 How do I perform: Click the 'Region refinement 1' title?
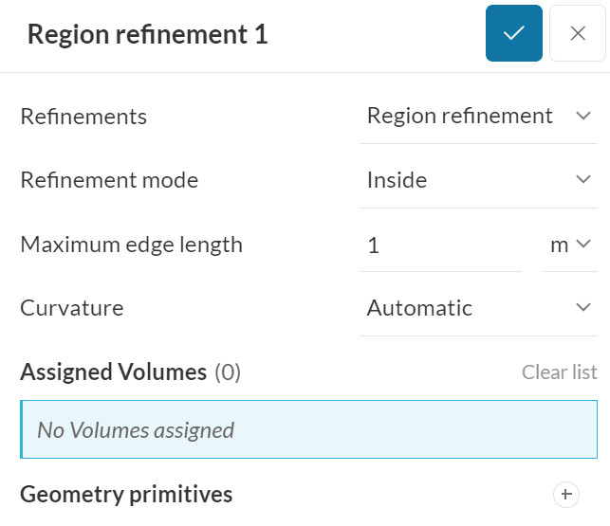pos(147,35)
